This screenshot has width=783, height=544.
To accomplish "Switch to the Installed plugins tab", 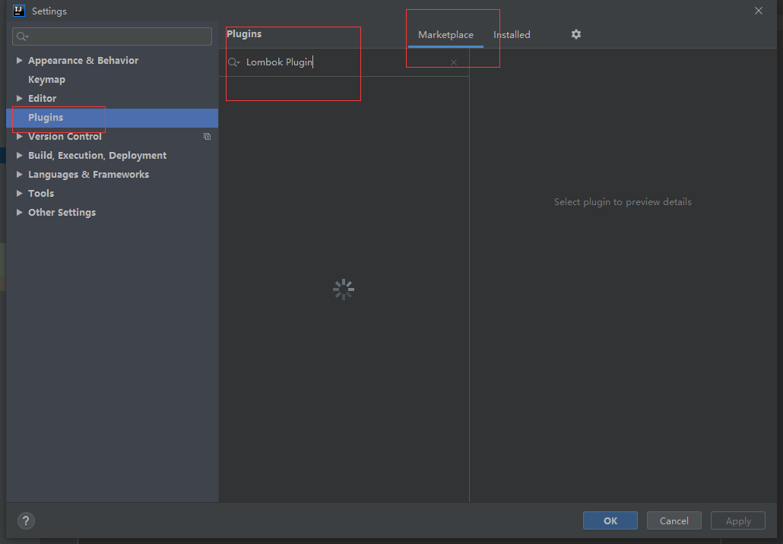I will (512, 34).
